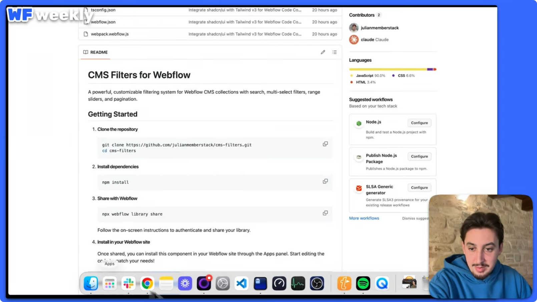Image resolution: width=537 pixels, height=302 pixels.
Task: Click the julianmemberstack avatar
Action: (x=354, y=28)
